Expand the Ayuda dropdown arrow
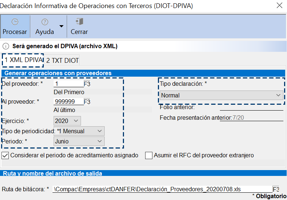 click(61, 26)
